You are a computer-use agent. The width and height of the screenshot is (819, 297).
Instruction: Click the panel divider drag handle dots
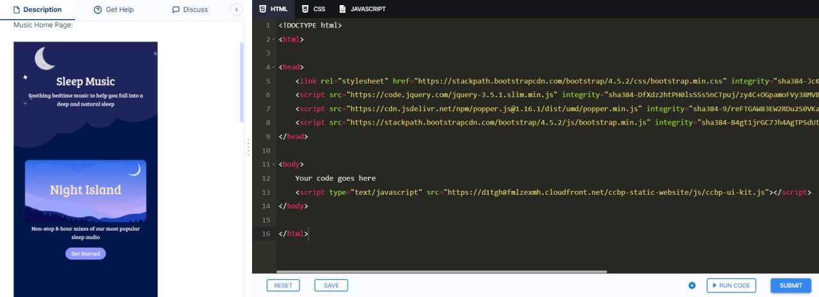click(x=248, y=147)
